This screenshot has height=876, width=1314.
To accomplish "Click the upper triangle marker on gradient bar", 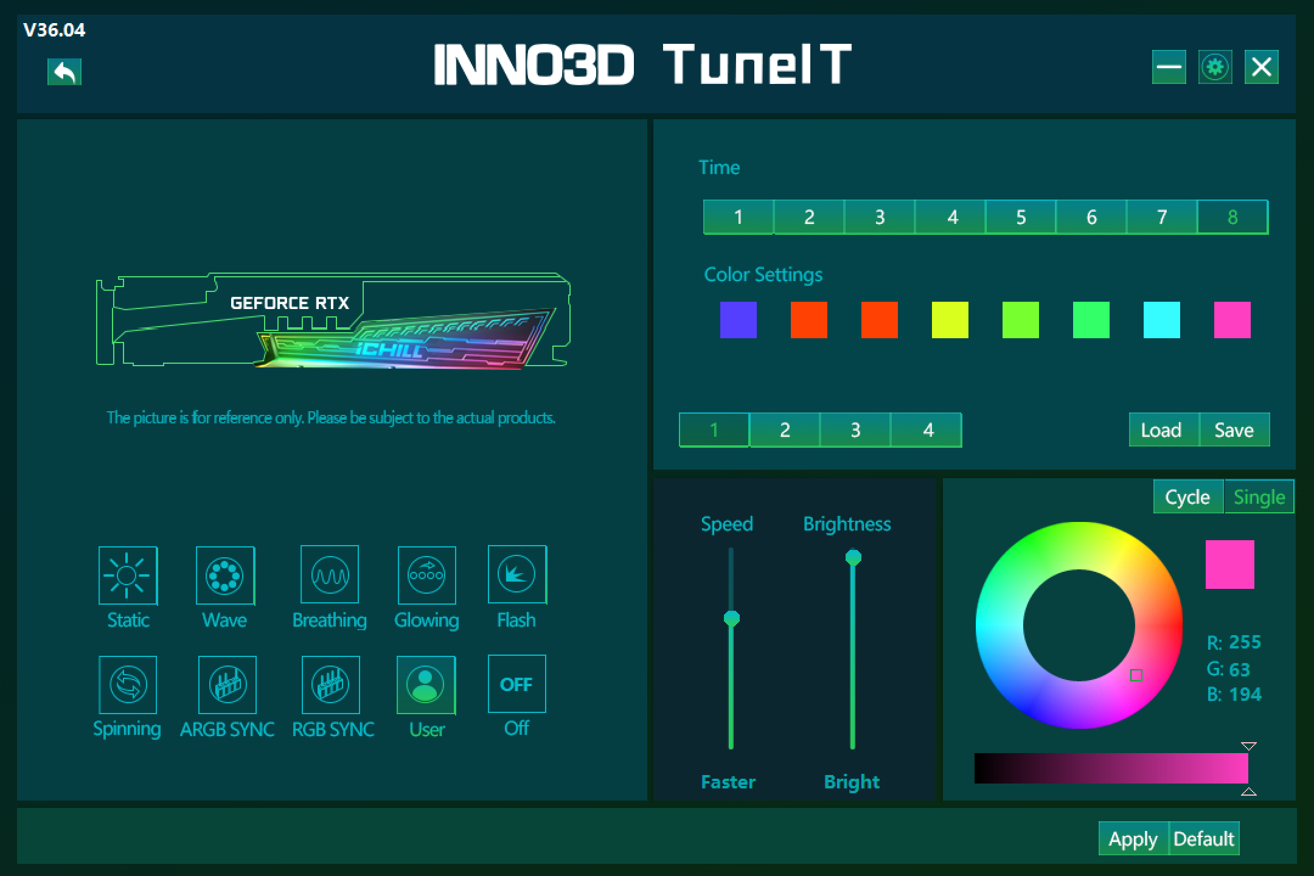I will coord(1248,746).
